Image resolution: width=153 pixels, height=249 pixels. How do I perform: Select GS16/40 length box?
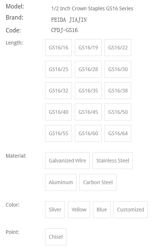pyautogui.click(x=58, y=112)
